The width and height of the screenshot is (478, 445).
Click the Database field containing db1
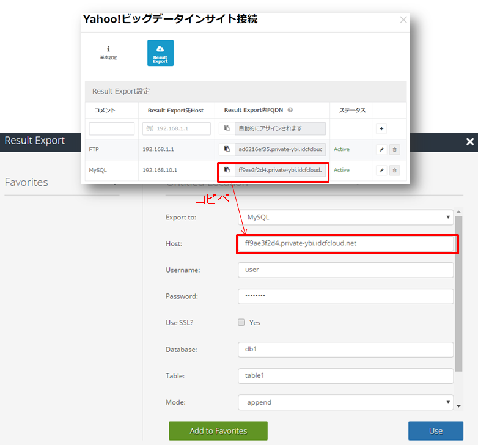346,349
